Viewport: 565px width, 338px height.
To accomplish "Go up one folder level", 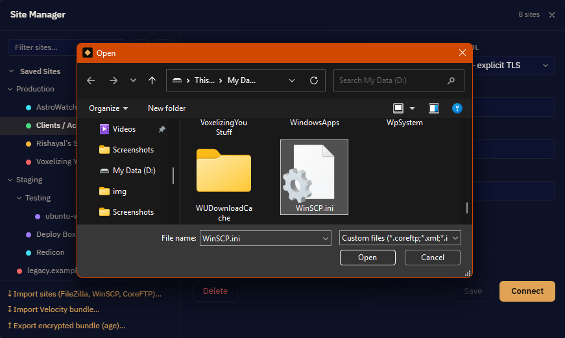I will coord(152,80).
